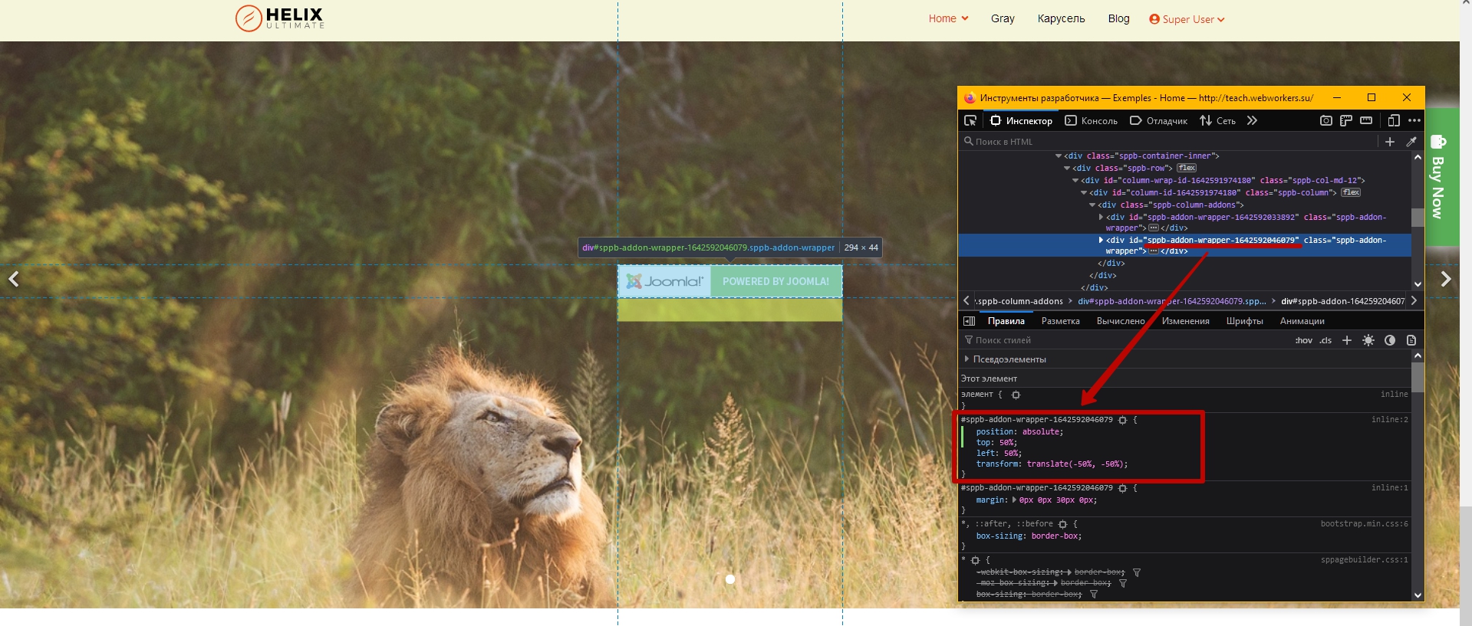Image resolution: width=1472 pixels, height=626 pixels.
Task: Toggle light color scheme simulation
Action: (1368, 340)
